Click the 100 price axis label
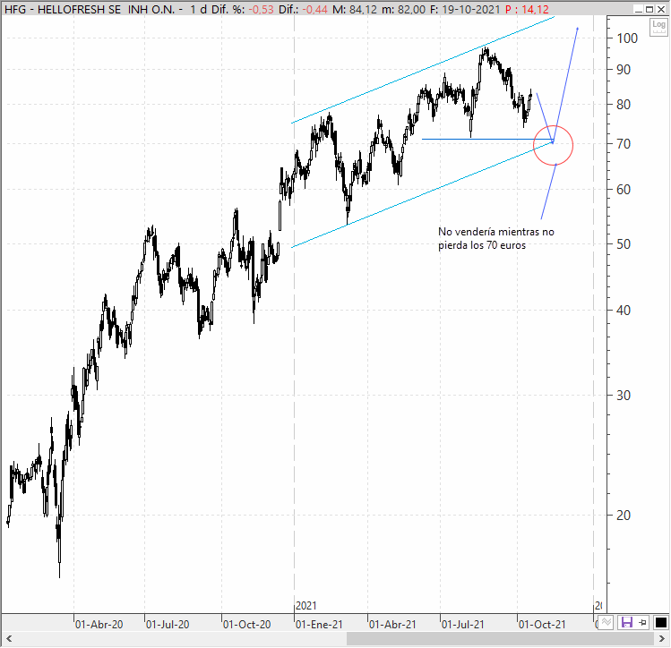The image size is (671, 648). coord(627,38)
